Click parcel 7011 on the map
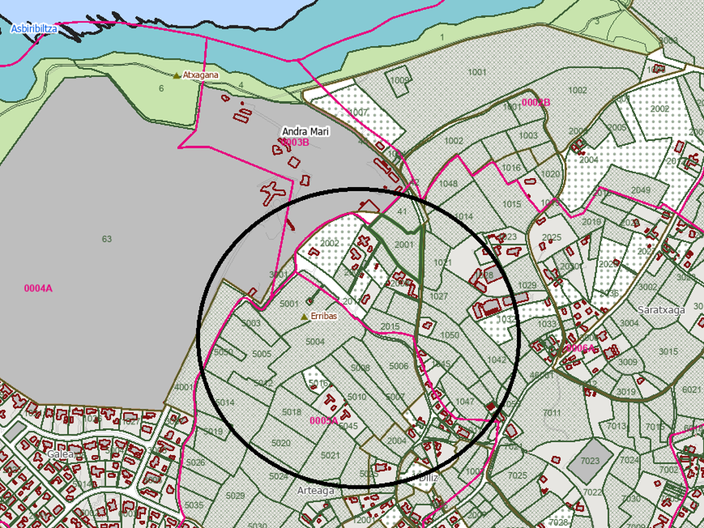 point(552,412)
